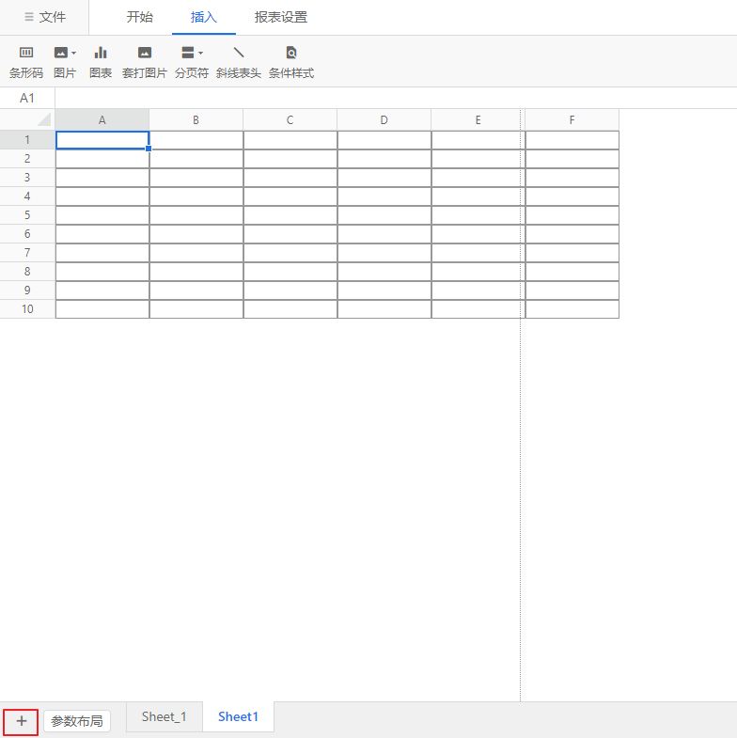Click the 参数布局 button
The image size is (737, 738).
coord(77,721)
